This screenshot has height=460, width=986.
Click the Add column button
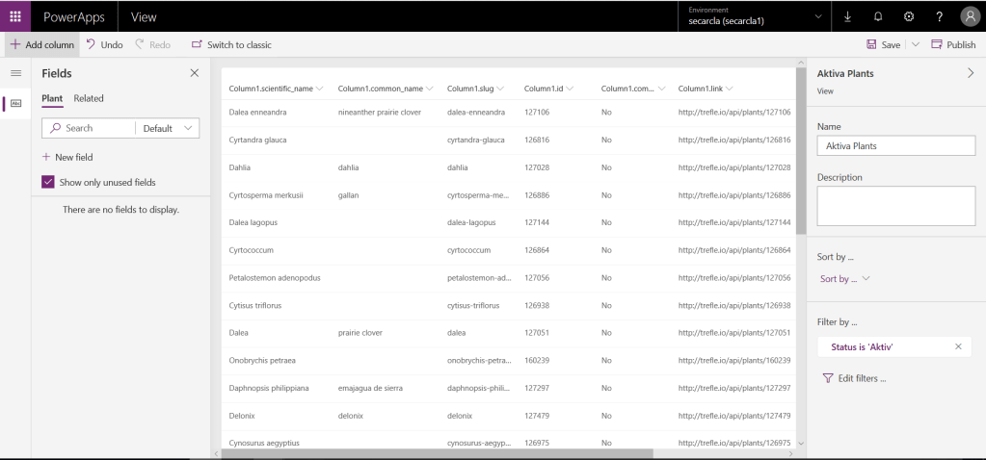pos(40,45)
